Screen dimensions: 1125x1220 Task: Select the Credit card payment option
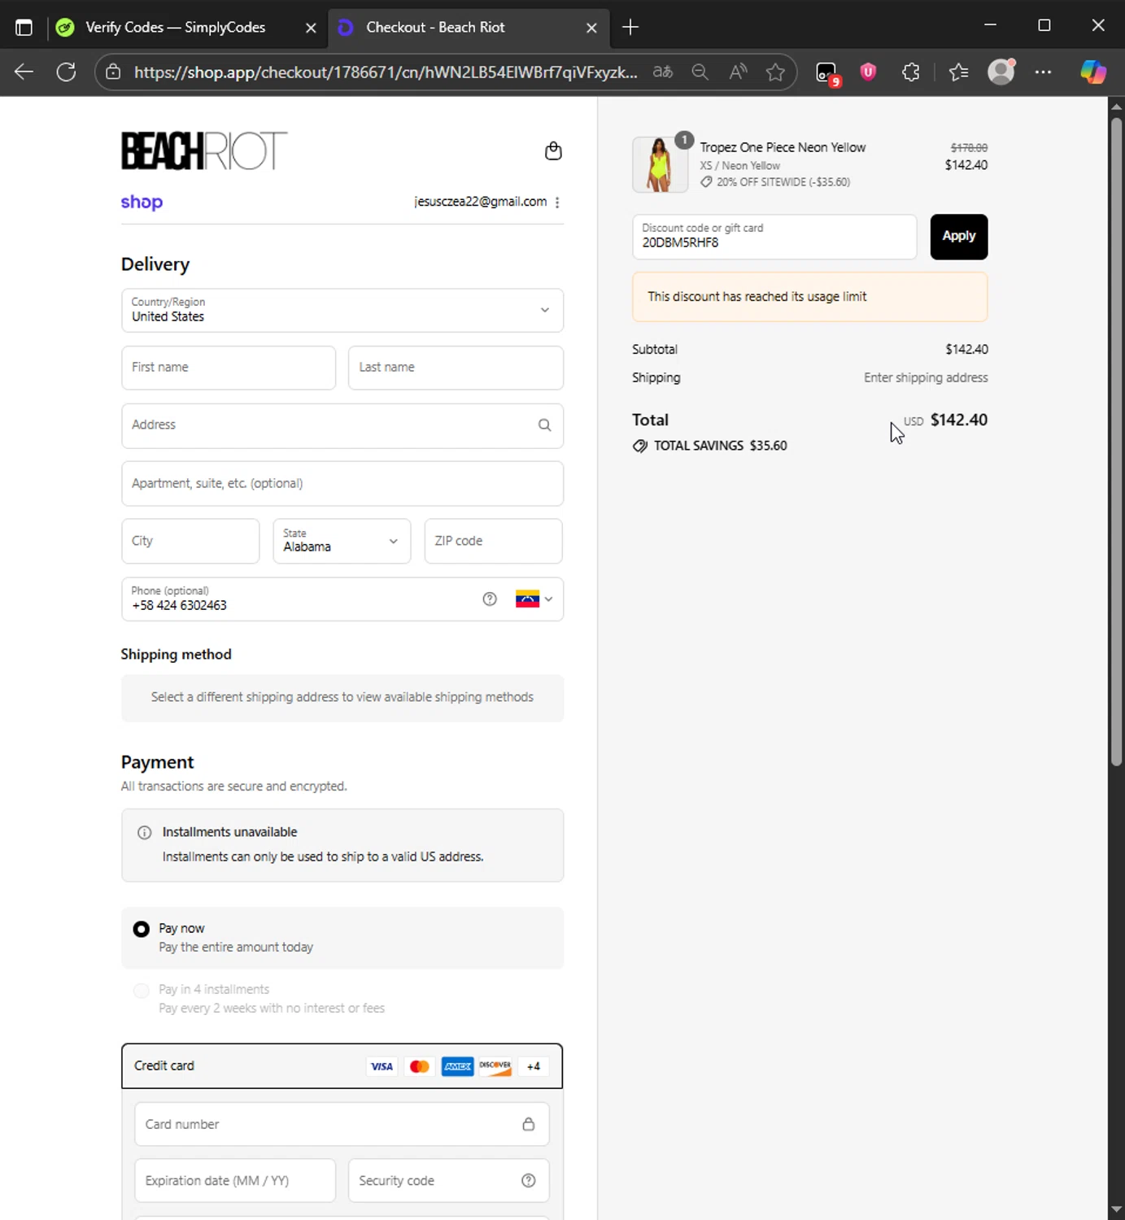click(342, 1066)
